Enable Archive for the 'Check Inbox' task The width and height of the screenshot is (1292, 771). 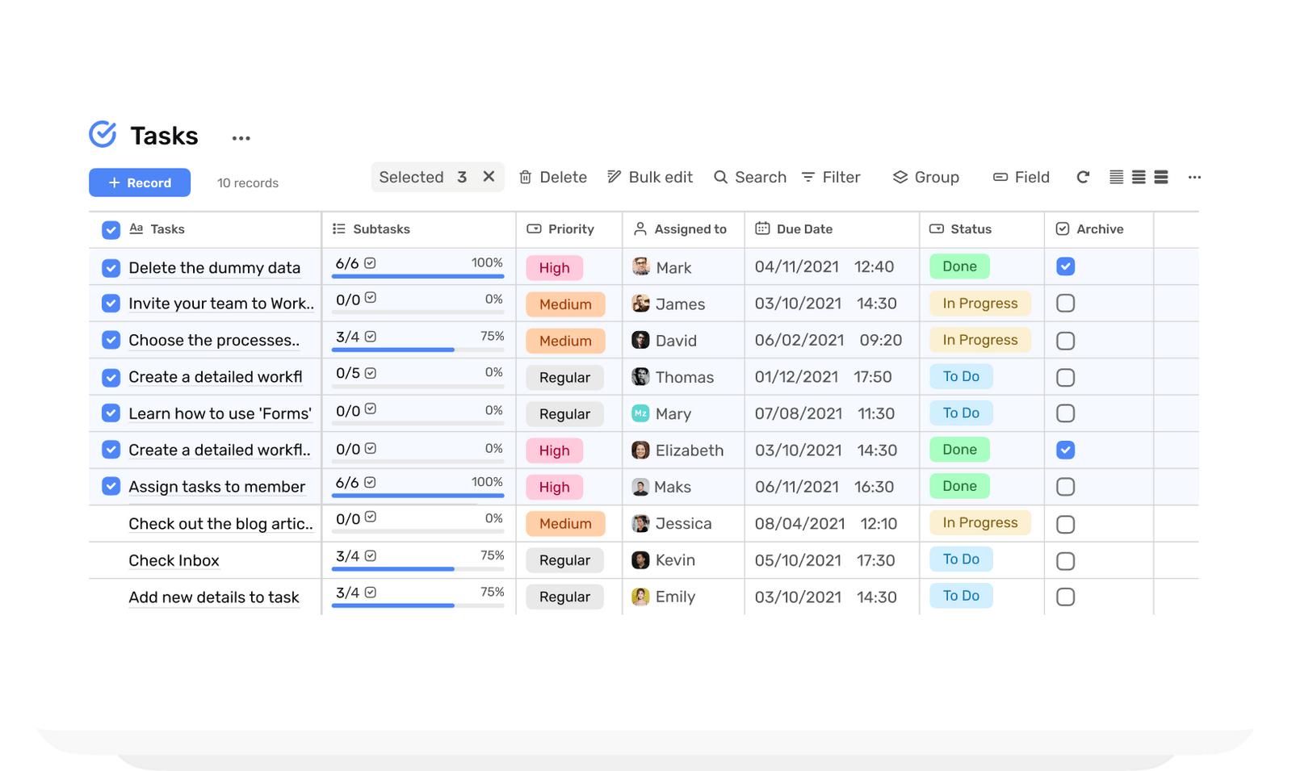1065,559
